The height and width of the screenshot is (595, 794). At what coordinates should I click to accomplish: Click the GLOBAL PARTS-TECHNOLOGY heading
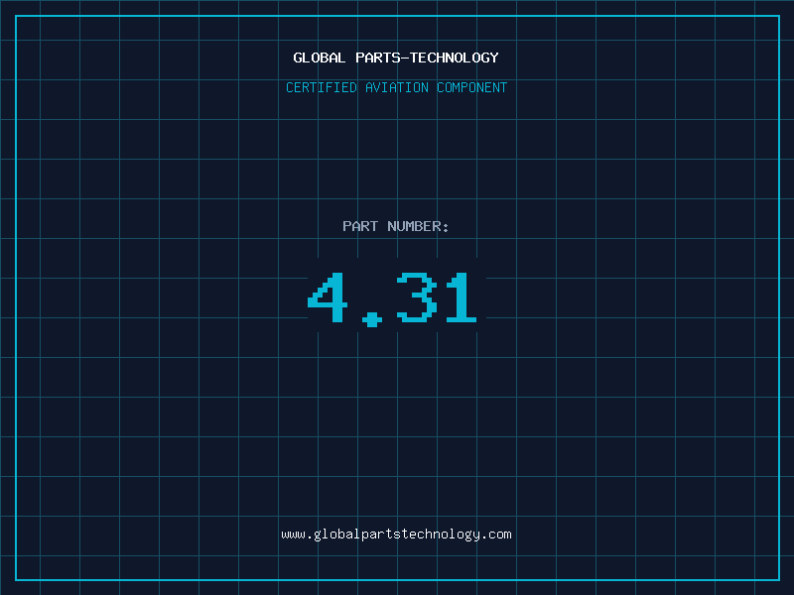(x=396, y=58)
